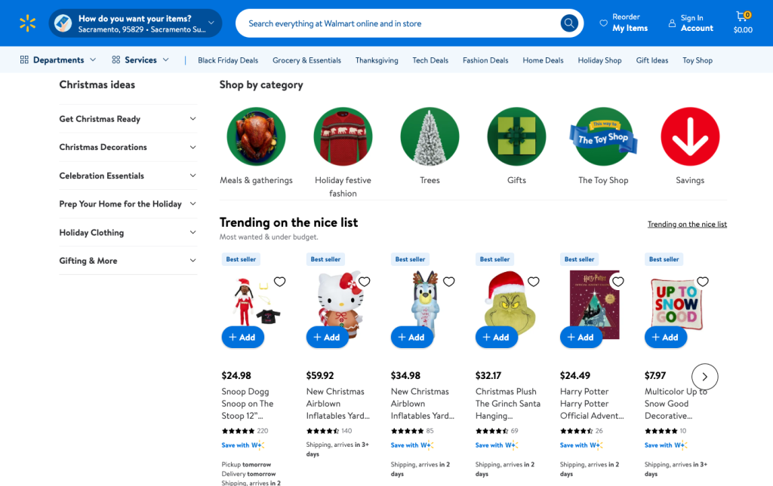
Task: Favorite the Up To Snow Good pillow heart
Action: click(703, 281)
